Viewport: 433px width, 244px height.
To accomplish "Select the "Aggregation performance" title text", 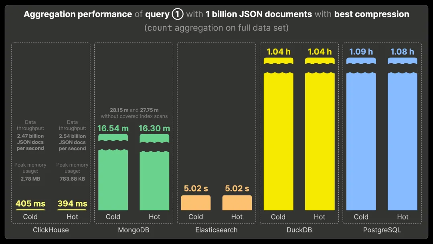I will tap(78, 14).
